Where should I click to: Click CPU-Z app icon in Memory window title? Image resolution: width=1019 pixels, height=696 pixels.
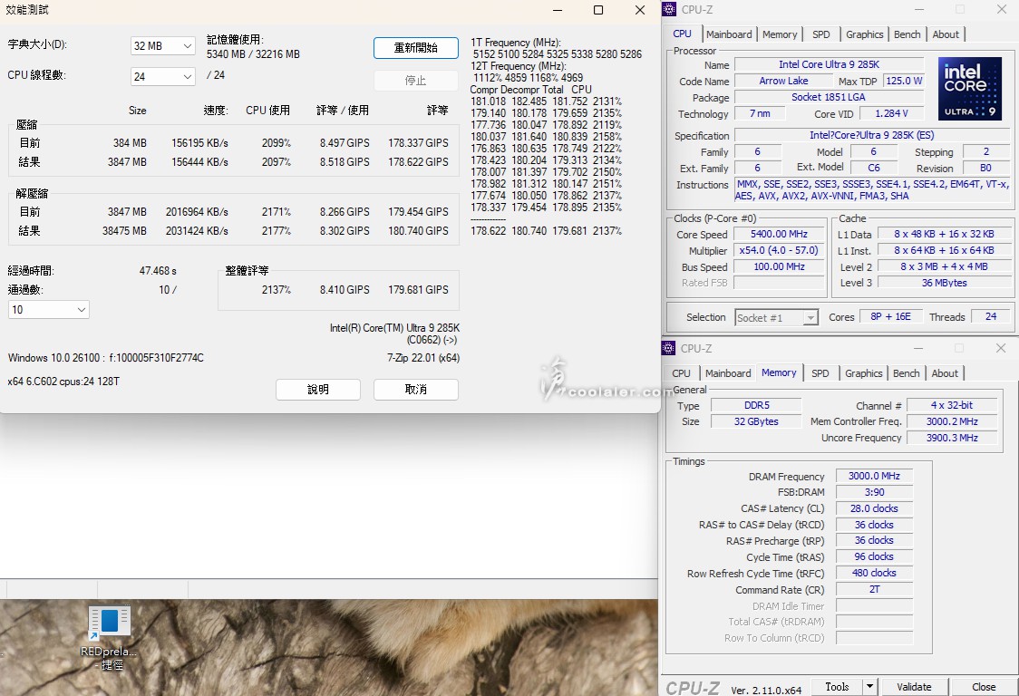[x=669, y=348]
